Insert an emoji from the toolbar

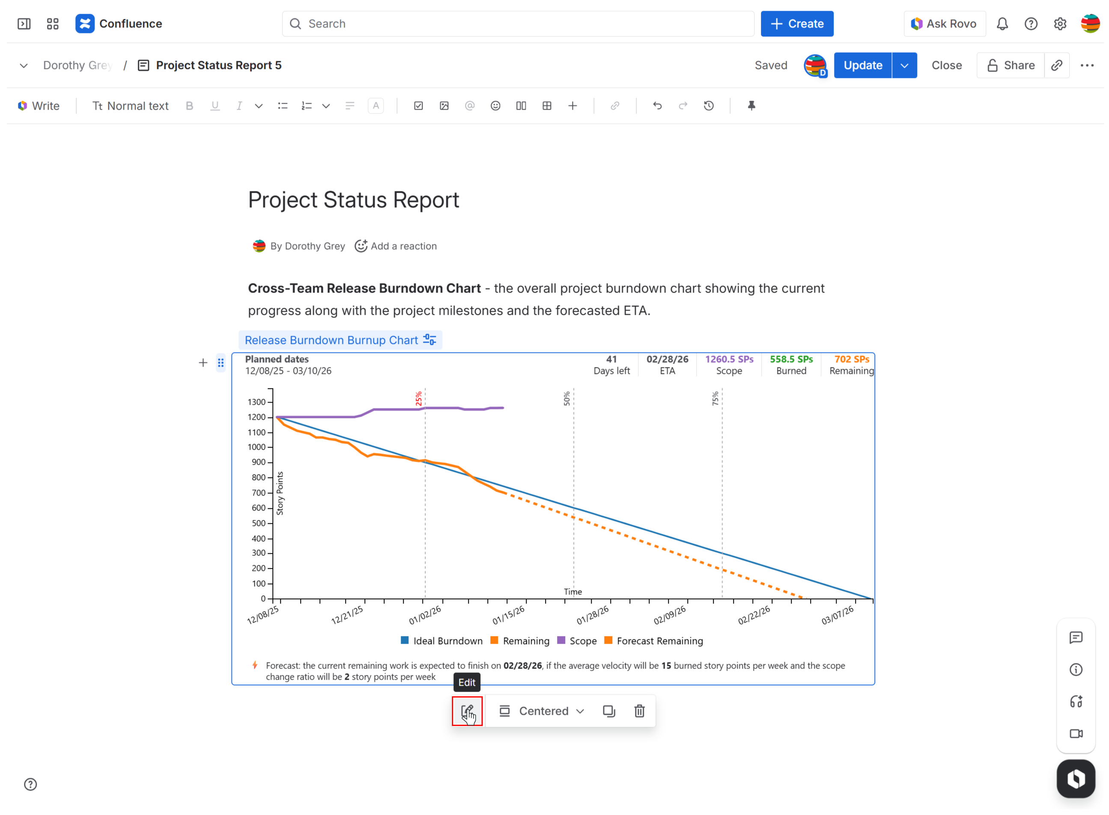tap(495, 106)
